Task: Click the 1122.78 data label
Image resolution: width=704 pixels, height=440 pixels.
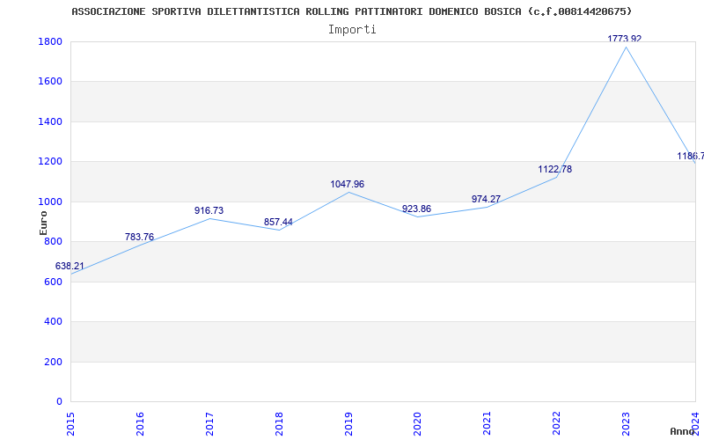Action: [555, 169]
